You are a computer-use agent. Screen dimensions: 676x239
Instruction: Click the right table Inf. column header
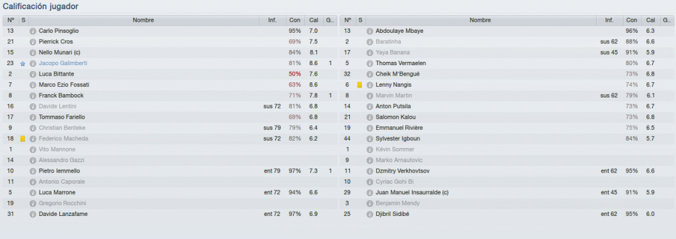click(609, 20)
